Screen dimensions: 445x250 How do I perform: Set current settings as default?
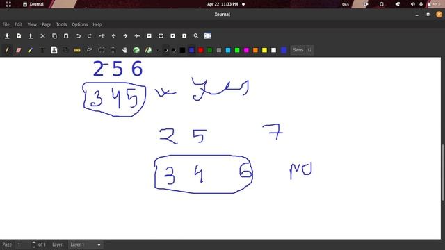click(x=148, y=50)
